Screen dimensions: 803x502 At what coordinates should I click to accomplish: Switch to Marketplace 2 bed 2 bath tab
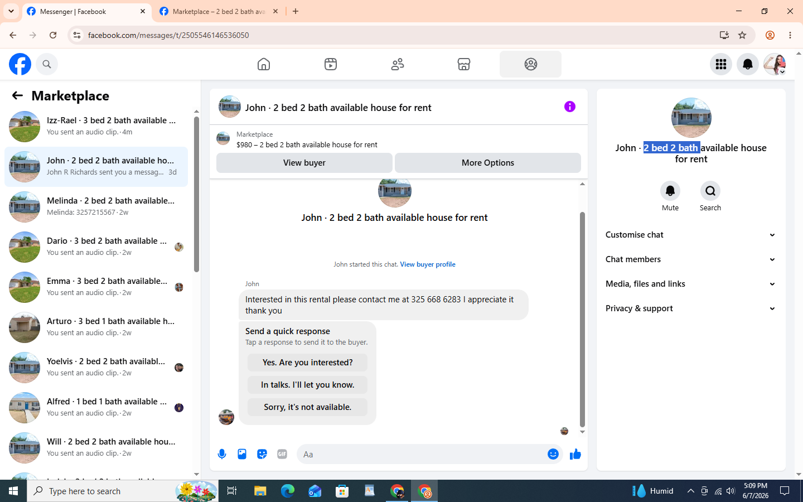click(x=219, y=12)
